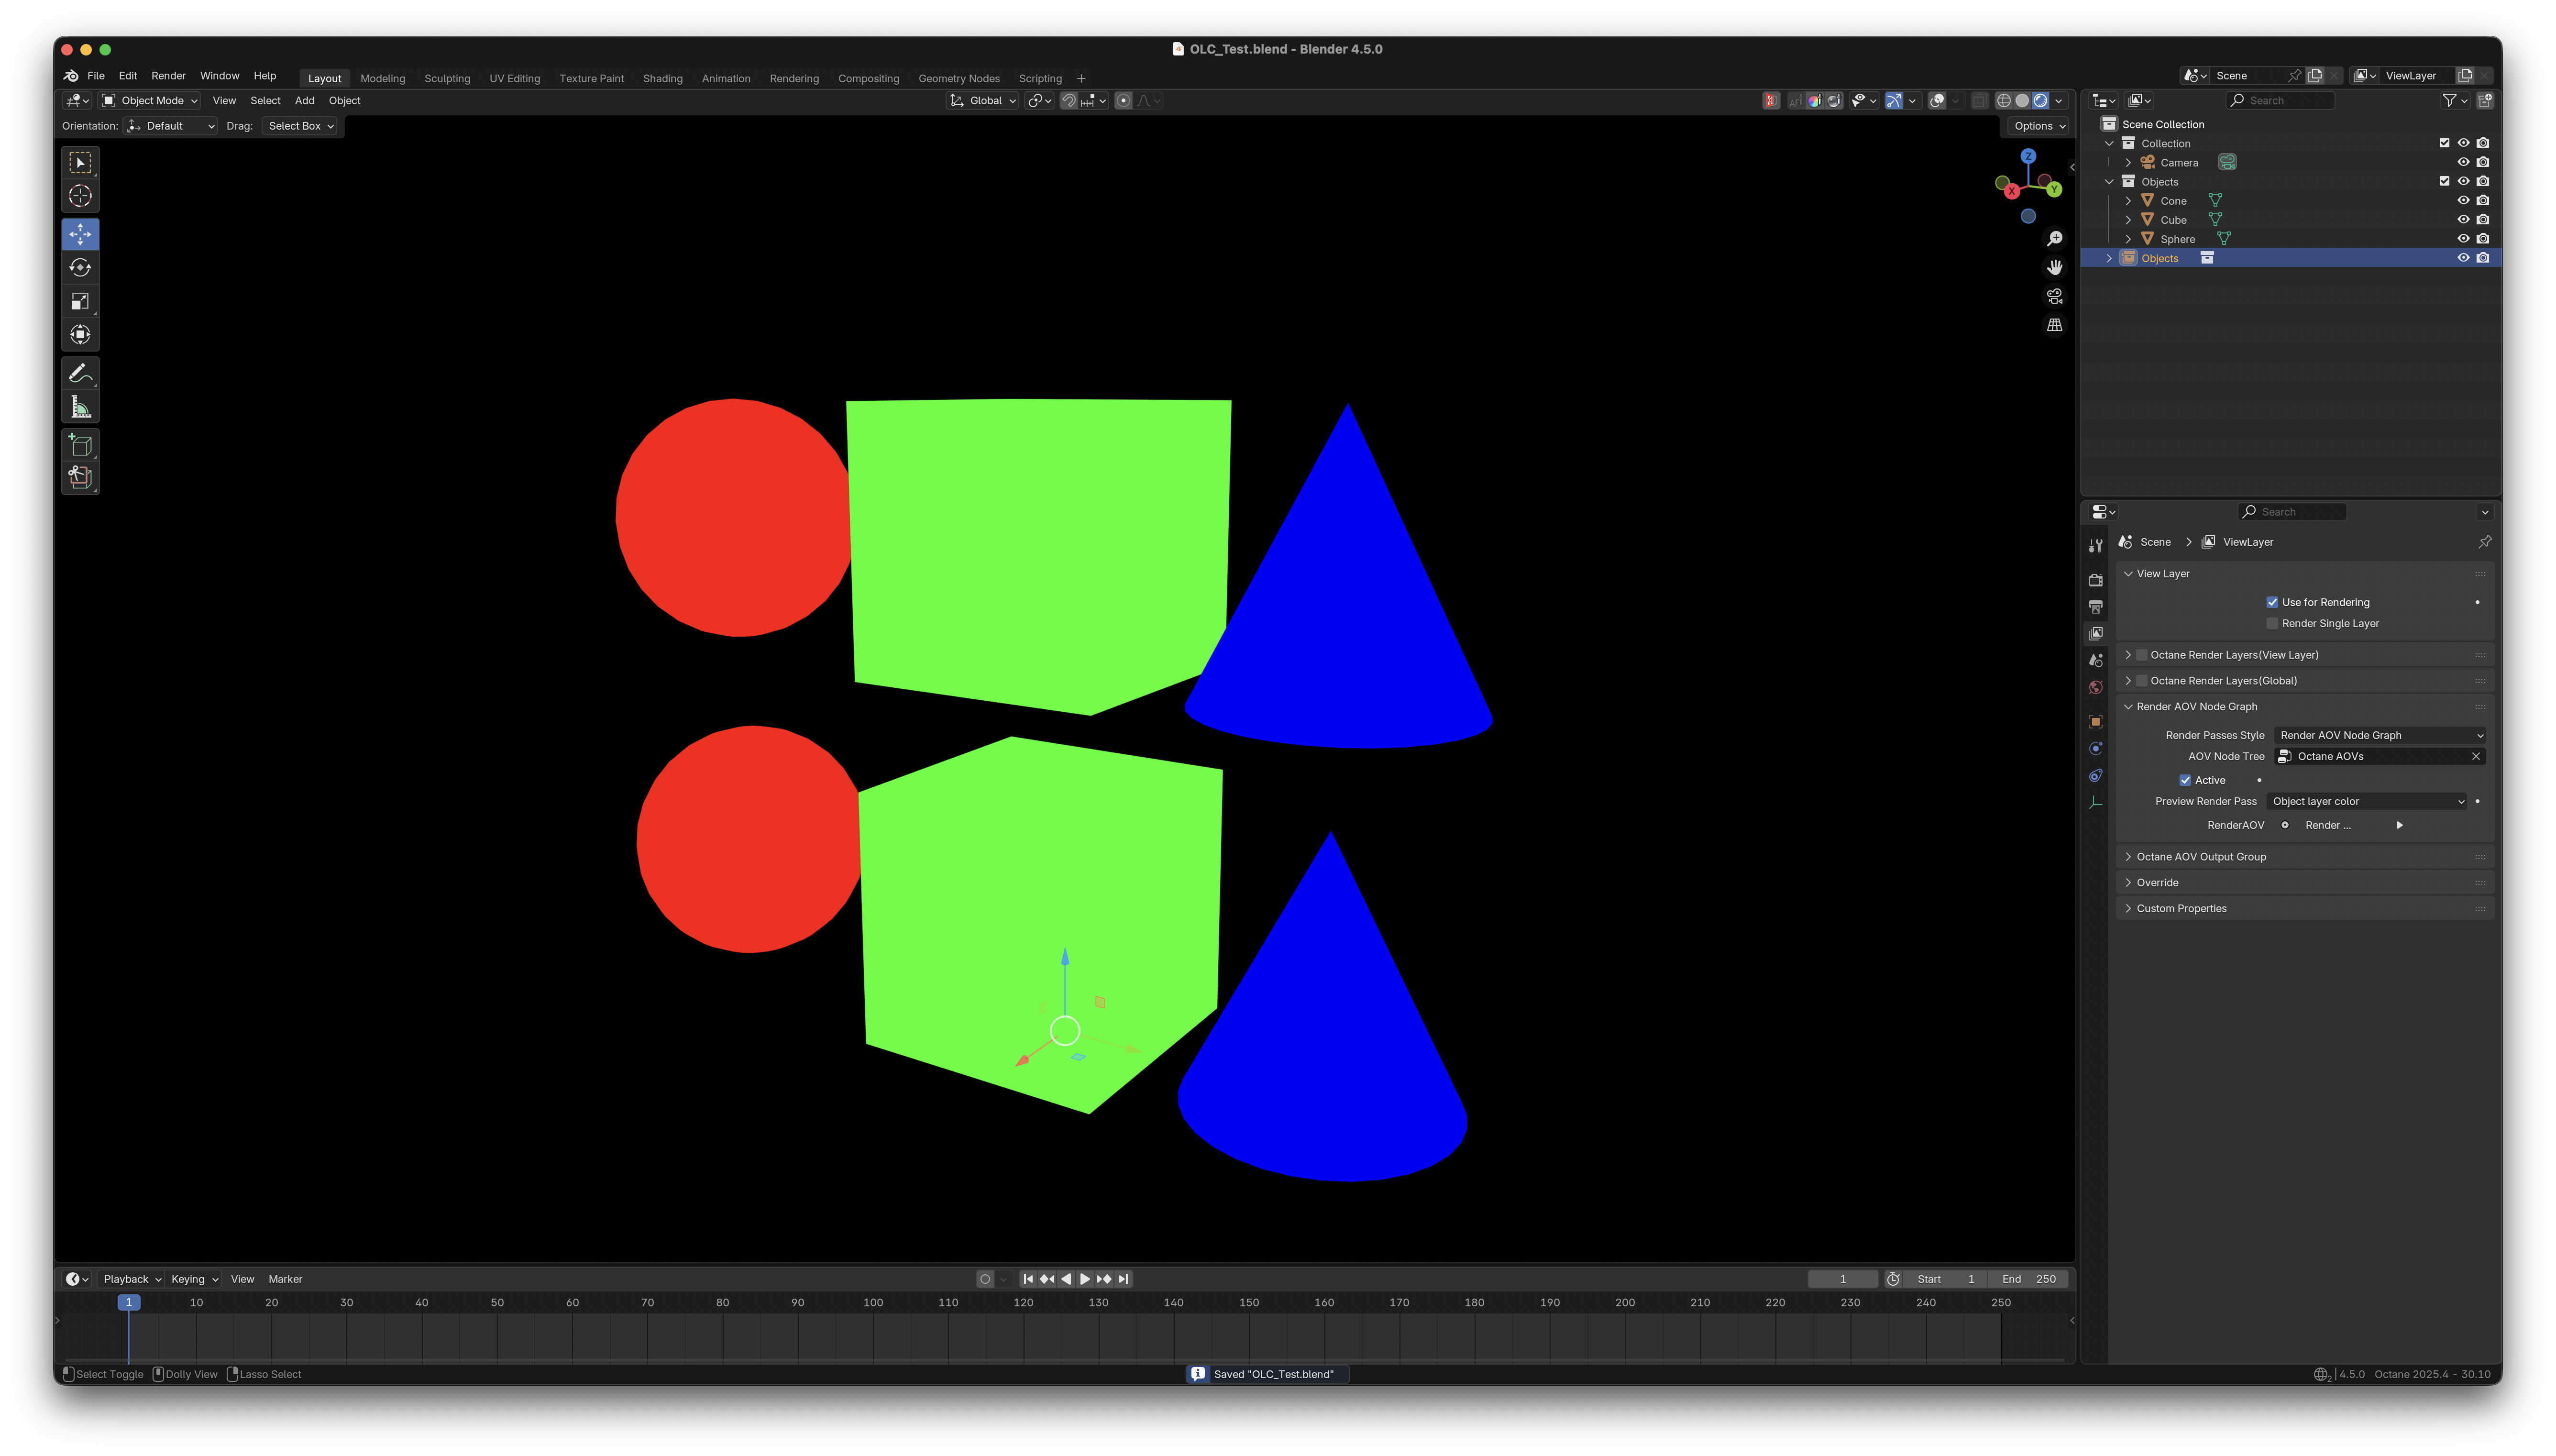The width and height of the screenshot is (2556, 1456).
Task: Open the Render properties tab
Action: pyautogui.click(x=2095, y=580)
